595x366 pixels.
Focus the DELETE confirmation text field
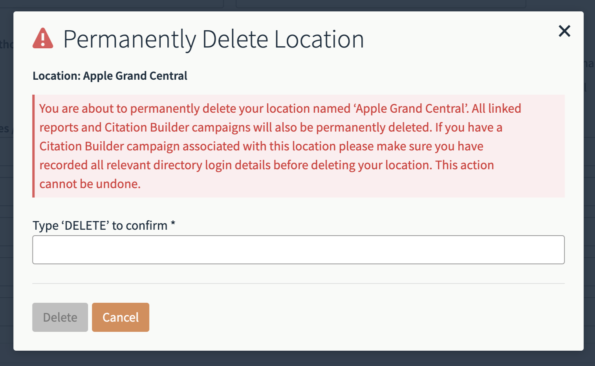(298, 250)
